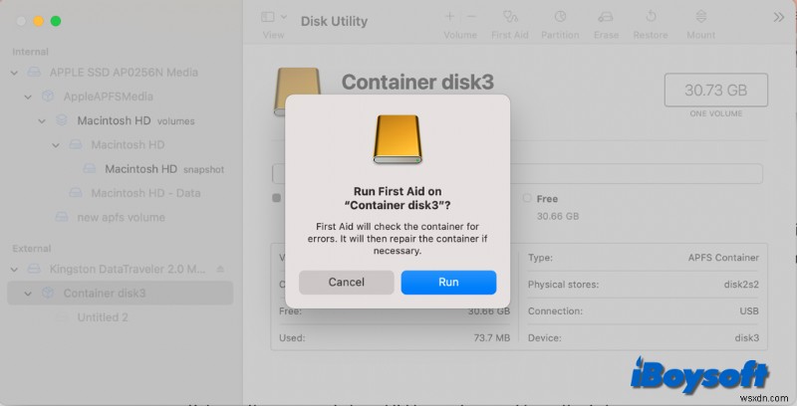Select APPLE SSD AP0256N Media disk icon
Screen dimensions: 797x406
click(34, 72)
